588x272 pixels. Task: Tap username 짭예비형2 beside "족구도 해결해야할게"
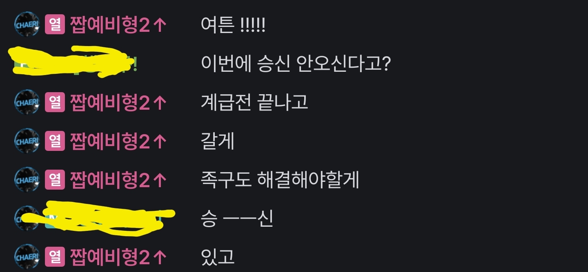click(x=110, y=180)
